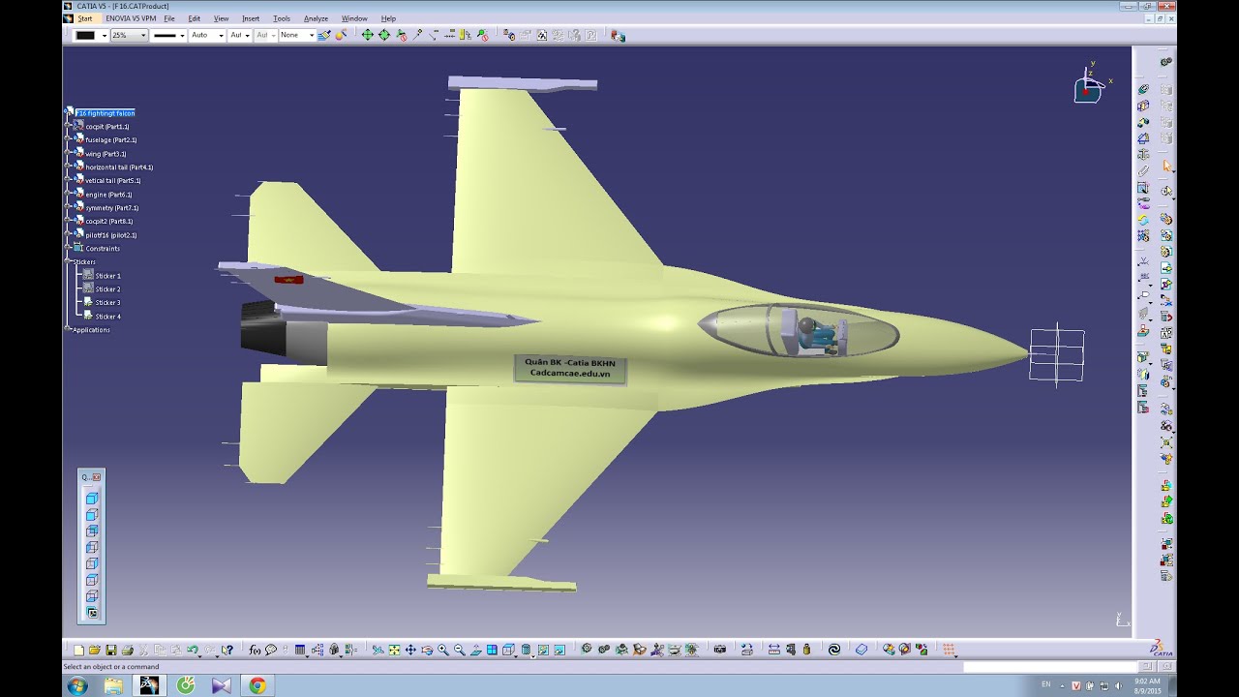This screenshot has height=697, width=1239.
Task: Click the first green compass manipulation icon
Action: [367, 35]
